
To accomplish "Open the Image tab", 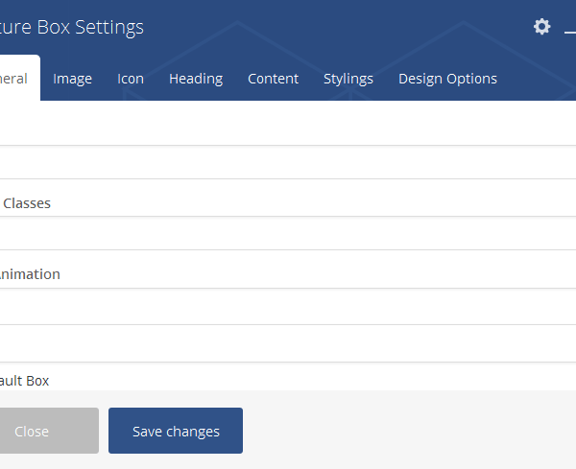I will 72,79.
